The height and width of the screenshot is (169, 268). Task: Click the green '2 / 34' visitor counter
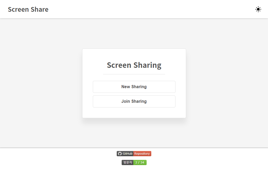pos(141,162)
